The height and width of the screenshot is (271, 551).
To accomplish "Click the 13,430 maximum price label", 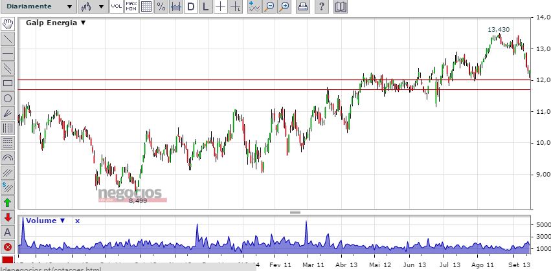I will pyautogui.click(x=499, y=30).
